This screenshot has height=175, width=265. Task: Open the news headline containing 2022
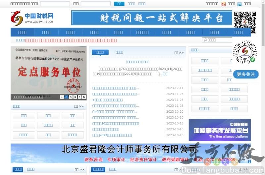[116, 123]
